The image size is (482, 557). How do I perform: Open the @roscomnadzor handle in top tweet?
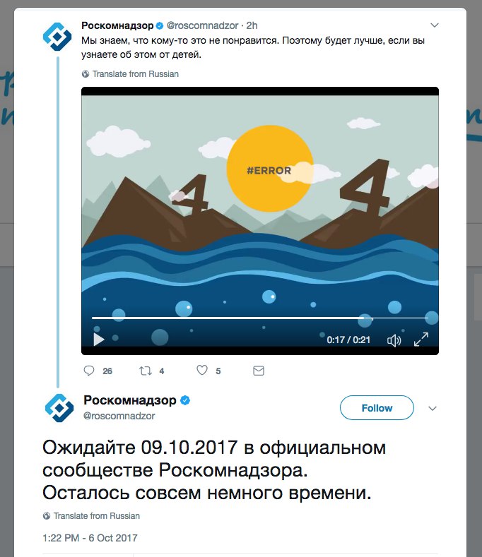(202, 25)
